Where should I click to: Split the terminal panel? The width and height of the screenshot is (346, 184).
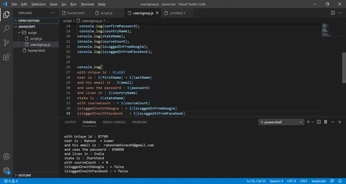(319, 122)
